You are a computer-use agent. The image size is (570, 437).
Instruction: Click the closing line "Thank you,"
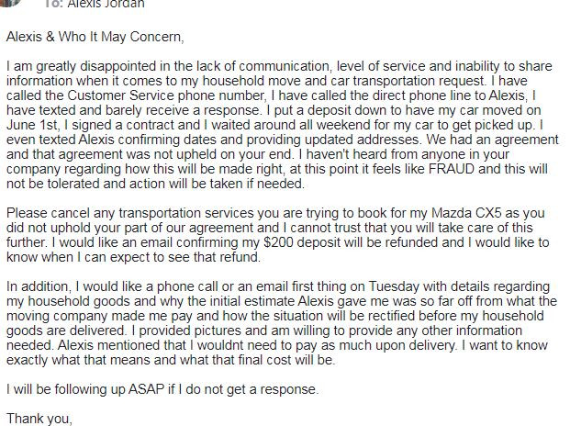[x=37, y=419]
